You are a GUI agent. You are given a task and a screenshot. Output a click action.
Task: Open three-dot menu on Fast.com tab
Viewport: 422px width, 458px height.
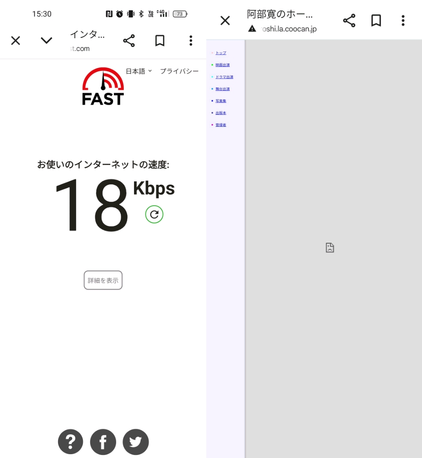[191, 41]
